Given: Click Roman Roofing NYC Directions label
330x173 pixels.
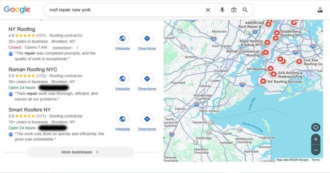Looking at the screenshot, I should 147,89.
